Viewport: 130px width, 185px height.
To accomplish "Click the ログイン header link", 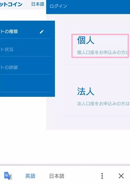I will [x=58, y=6].
